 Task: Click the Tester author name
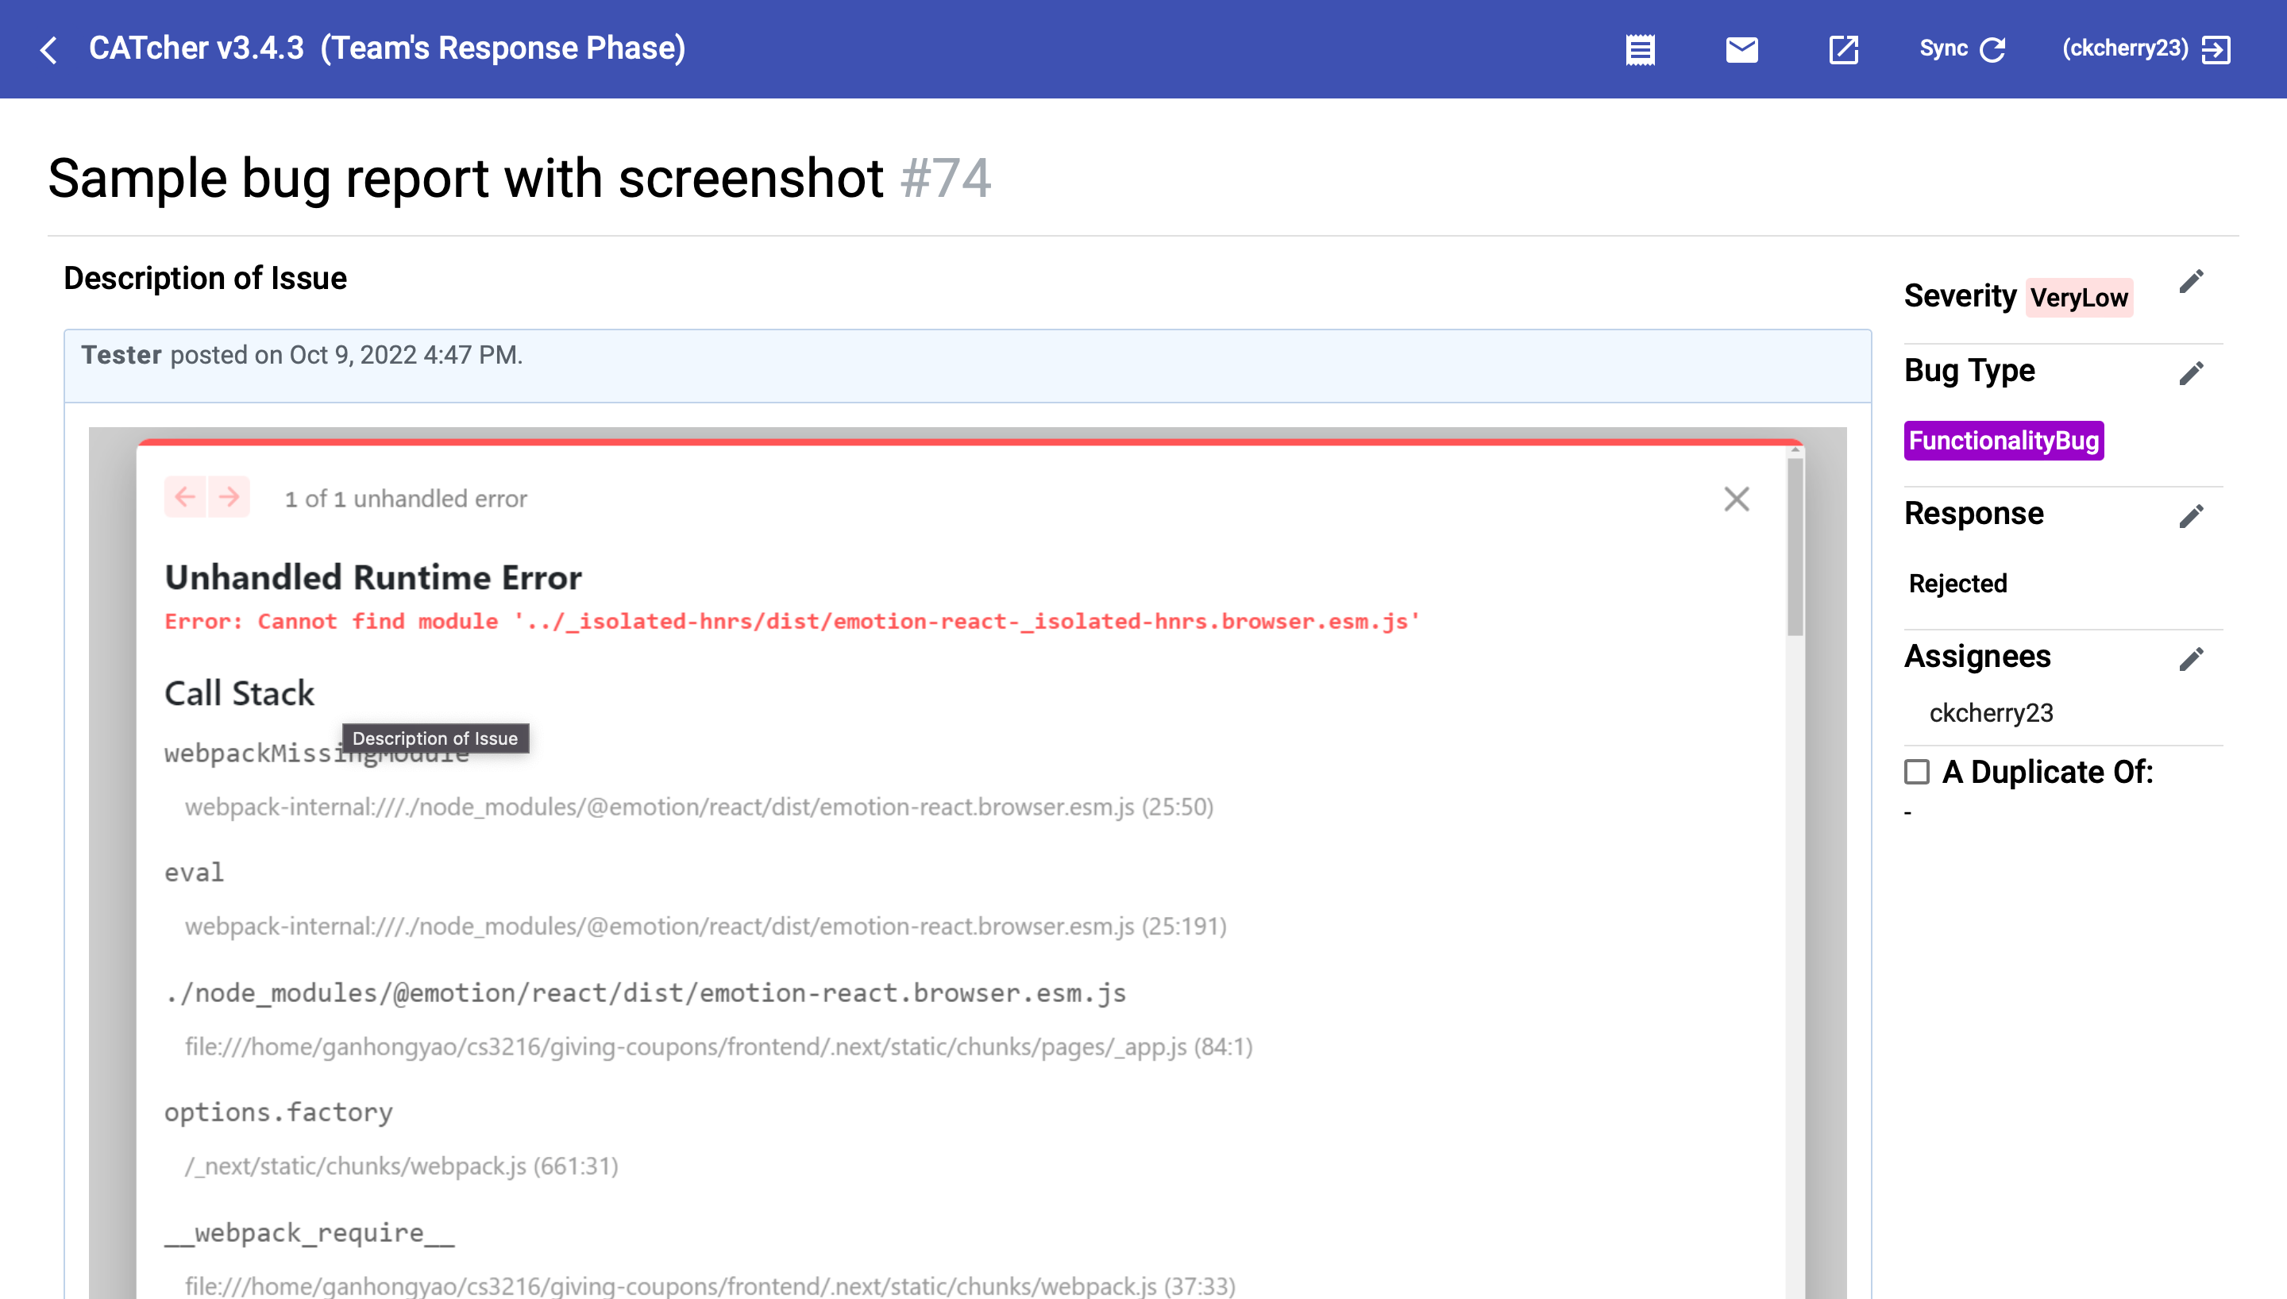click(x=121, y=355)
